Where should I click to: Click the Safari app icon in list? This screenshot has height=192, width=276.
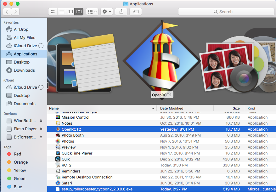58,183
